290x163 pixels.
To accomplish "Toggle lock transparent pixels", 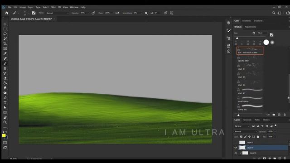I will tap(241, 137).
